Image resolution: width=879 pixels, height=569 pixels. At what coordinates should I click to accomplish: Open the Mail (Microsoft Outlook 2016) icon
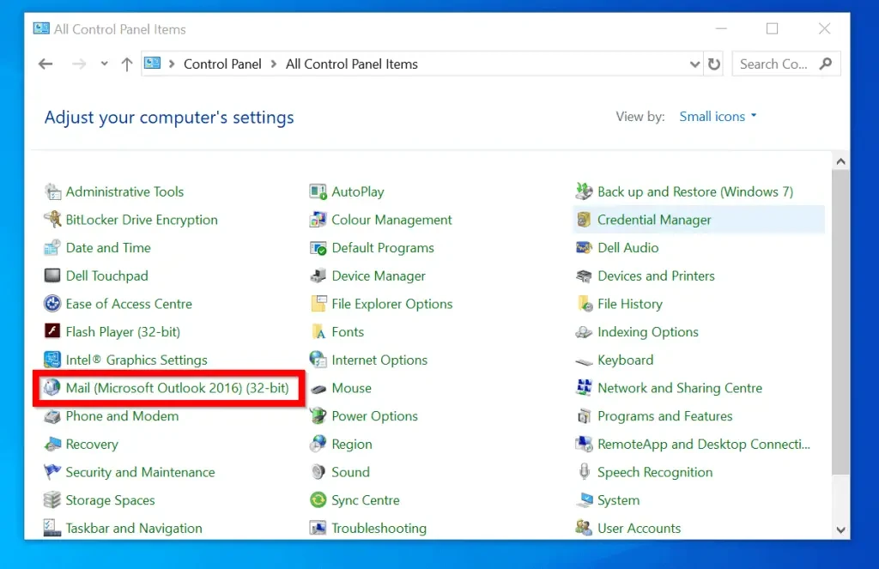[52, 389]
